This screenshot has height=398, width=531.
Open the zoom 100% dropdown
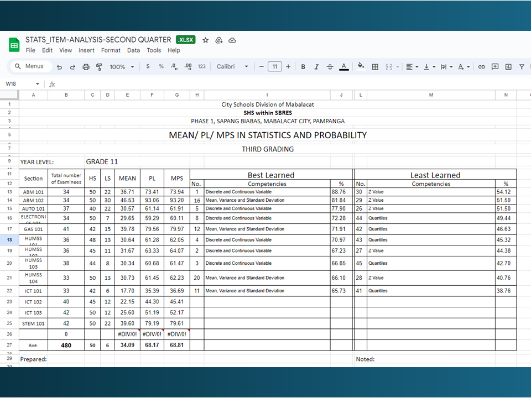click(122, 67)
